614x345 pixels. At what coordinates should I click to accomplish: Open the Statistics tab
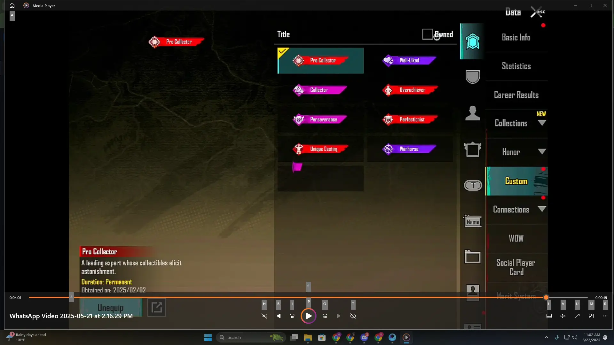(x=516, y=66)
